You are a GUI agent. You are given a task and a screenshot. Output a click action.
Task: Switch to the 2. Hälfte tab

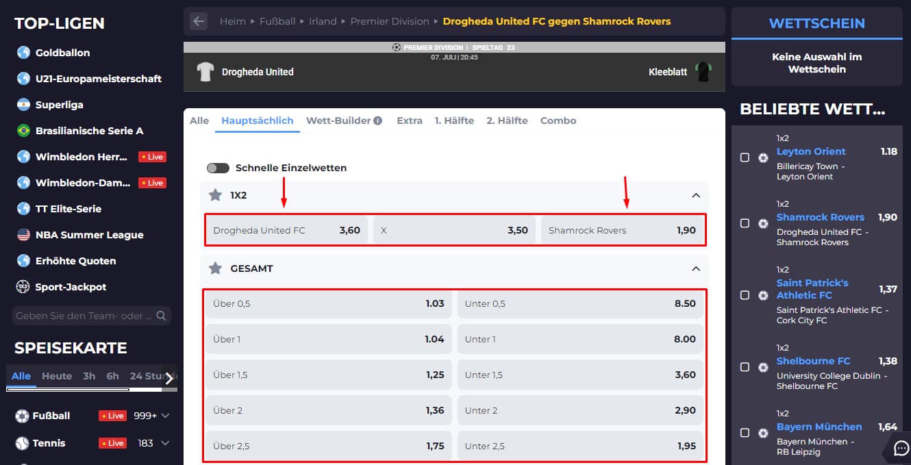(507, 121)
